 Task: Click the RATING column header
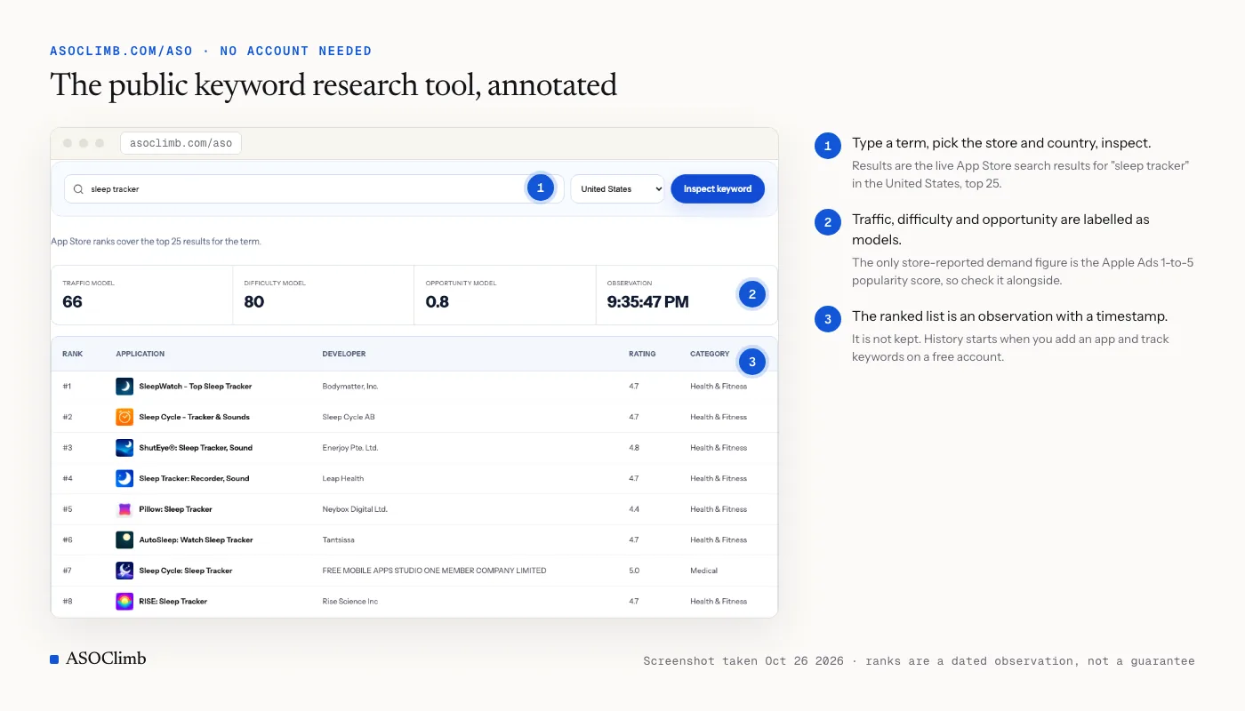coord(642,354)
